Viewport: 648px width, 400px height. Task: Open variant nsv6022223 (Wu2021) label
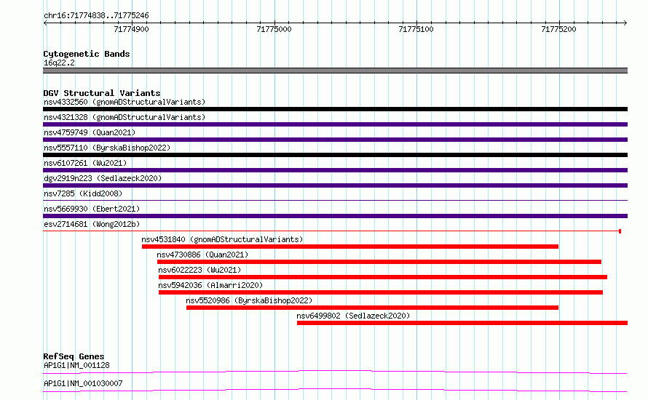click(x=199, y=270)
